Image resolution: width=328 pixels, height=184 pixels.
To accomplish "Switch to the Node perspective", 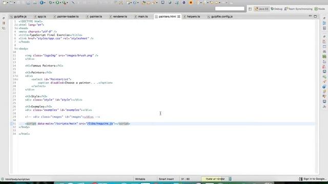I will click(x=320, y=9).
